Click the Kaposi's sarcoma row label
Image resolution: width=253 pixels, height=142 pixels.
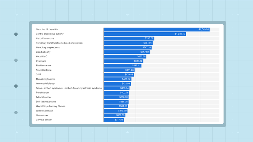[x=45, y=38]
